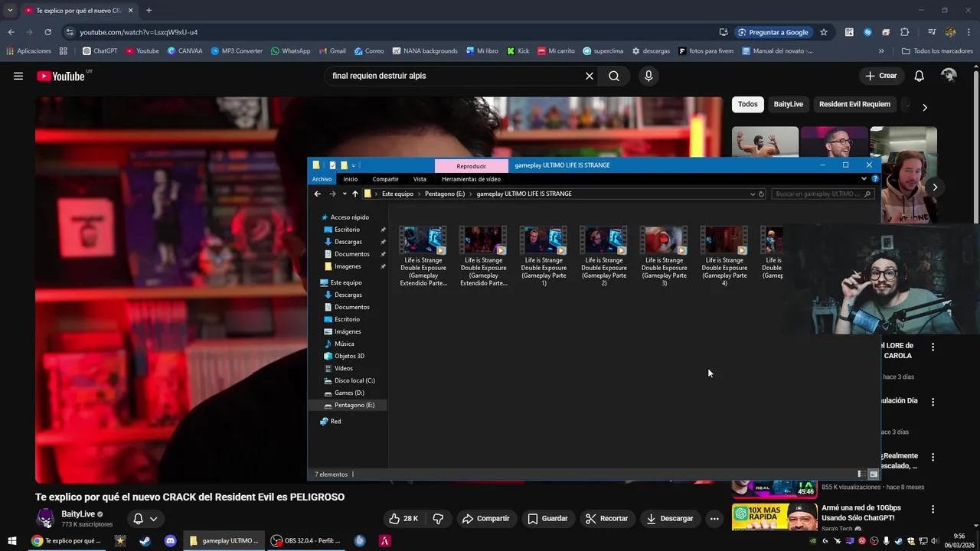980x551 pixels.
Task: Open the Archivo menu in Explorer
Action: click(x=322, y=179)
